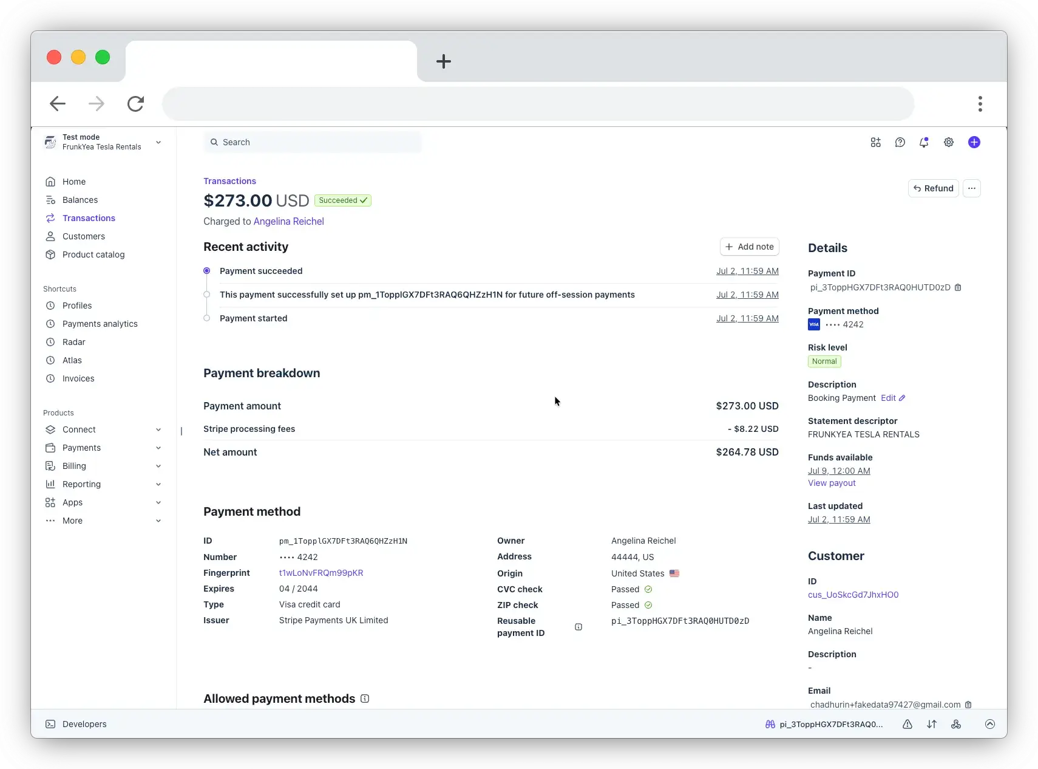This screenshot has width=1038, height=769.
Task: Open the Profiles shortcut
Action: click(77, 306)
